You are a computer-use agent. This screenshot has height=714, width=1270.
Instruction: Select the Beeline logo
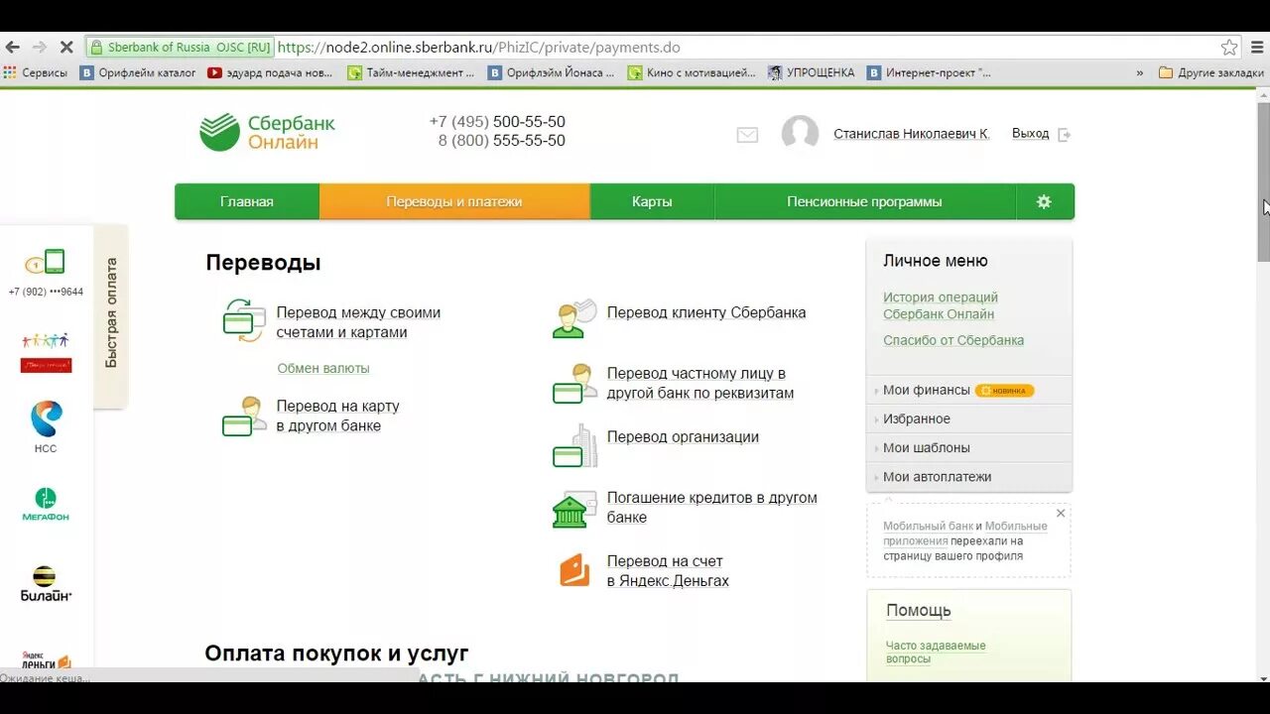46,584
